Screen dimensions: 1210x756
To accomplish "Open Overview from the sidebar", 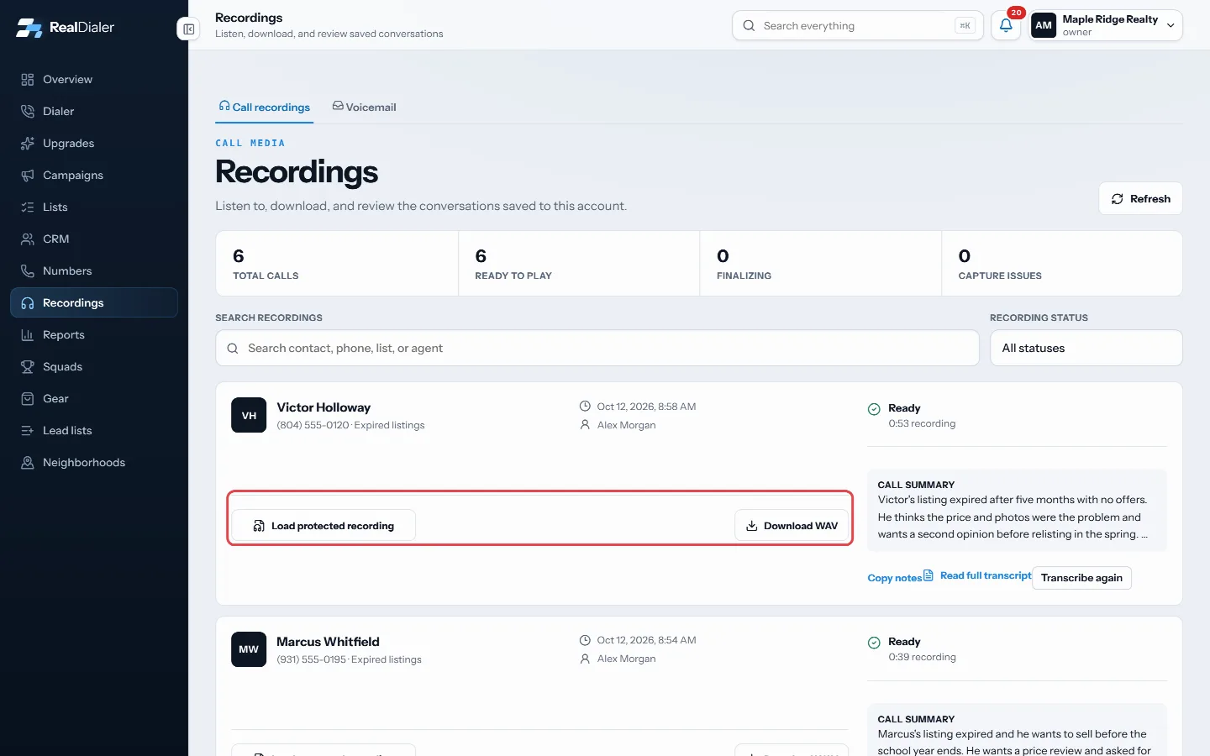I will click(x=94, y=80).
